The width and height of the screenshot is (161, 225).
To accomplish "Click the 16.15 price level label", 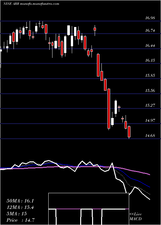I will 150,60.
